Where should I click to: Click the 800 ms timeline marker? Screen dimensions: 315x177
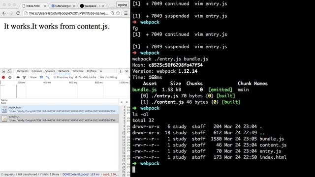[x=98, y=83]
